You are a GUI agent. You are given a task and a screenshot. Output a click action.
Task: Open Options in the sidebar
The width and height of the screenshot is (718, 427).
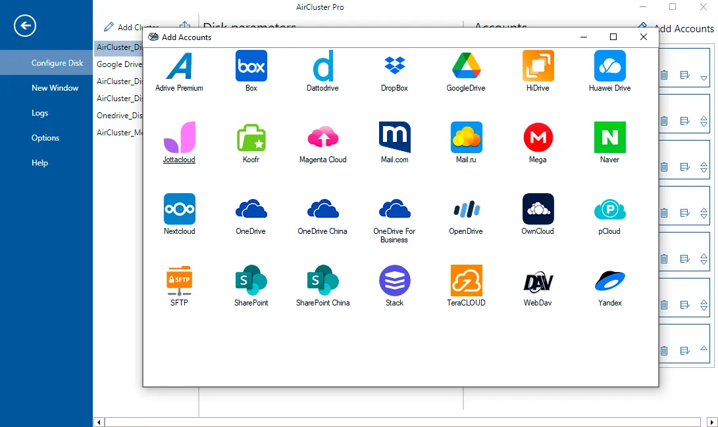click(46, 137)
